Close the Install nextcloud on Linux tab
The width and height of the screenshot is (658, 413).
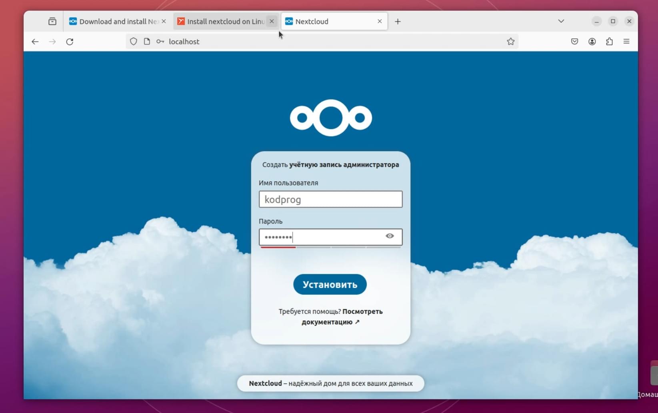(x=272, y=22)
